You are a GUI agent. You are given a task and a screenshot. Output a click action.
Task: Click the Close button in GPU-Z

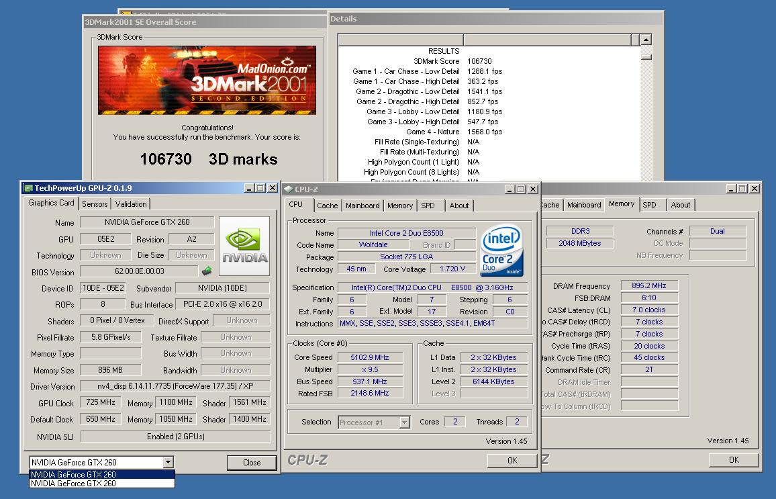coord(252,462)
